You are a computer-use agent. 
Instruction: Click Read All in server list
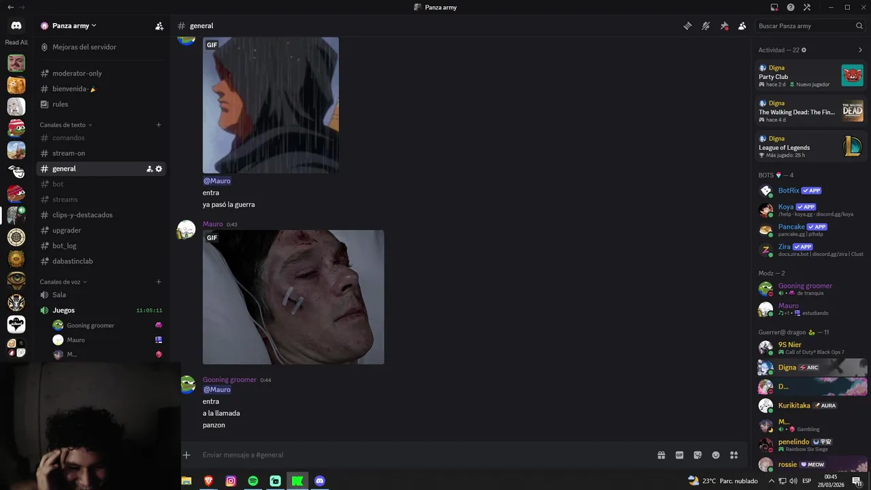coord(16,42)
